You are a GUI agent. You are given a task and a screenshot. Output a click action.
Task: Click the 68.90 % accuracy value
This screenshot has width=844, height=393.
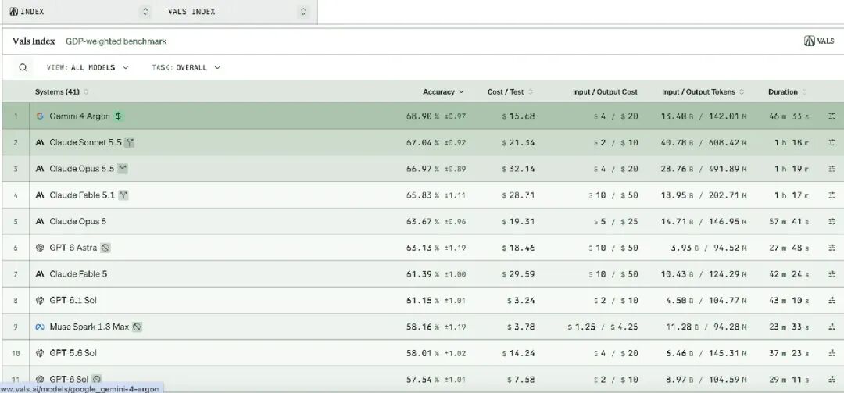423,116
